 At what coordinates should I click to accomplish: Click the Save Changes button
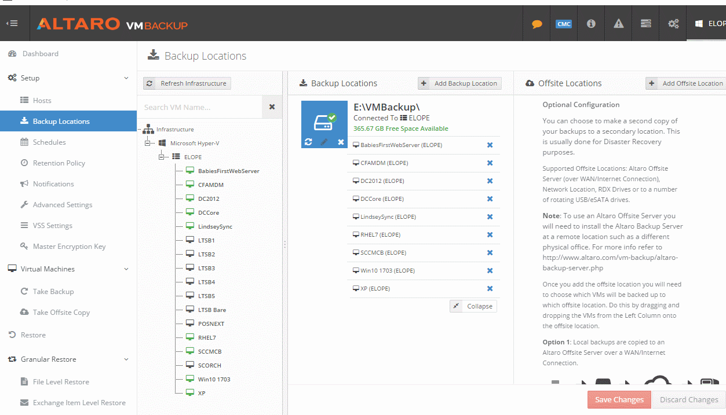[619, 399]
